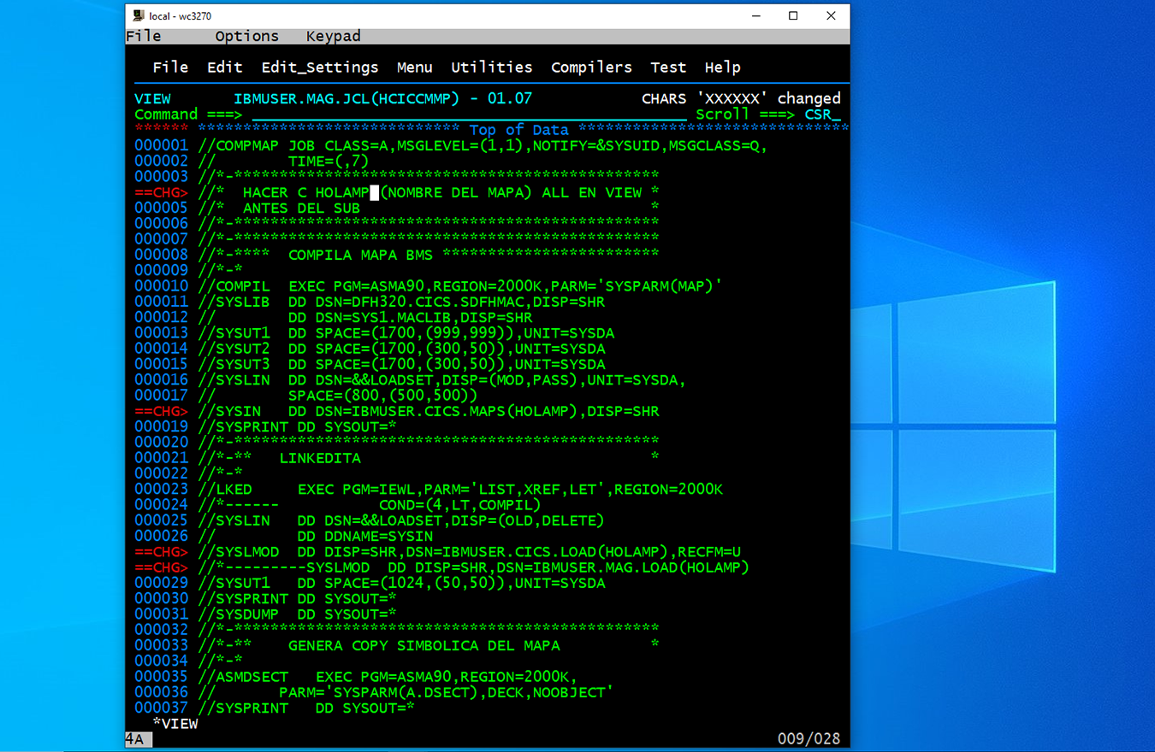
Task: Open ISPF Edit action bar menu
Action: tap(224, 68)
